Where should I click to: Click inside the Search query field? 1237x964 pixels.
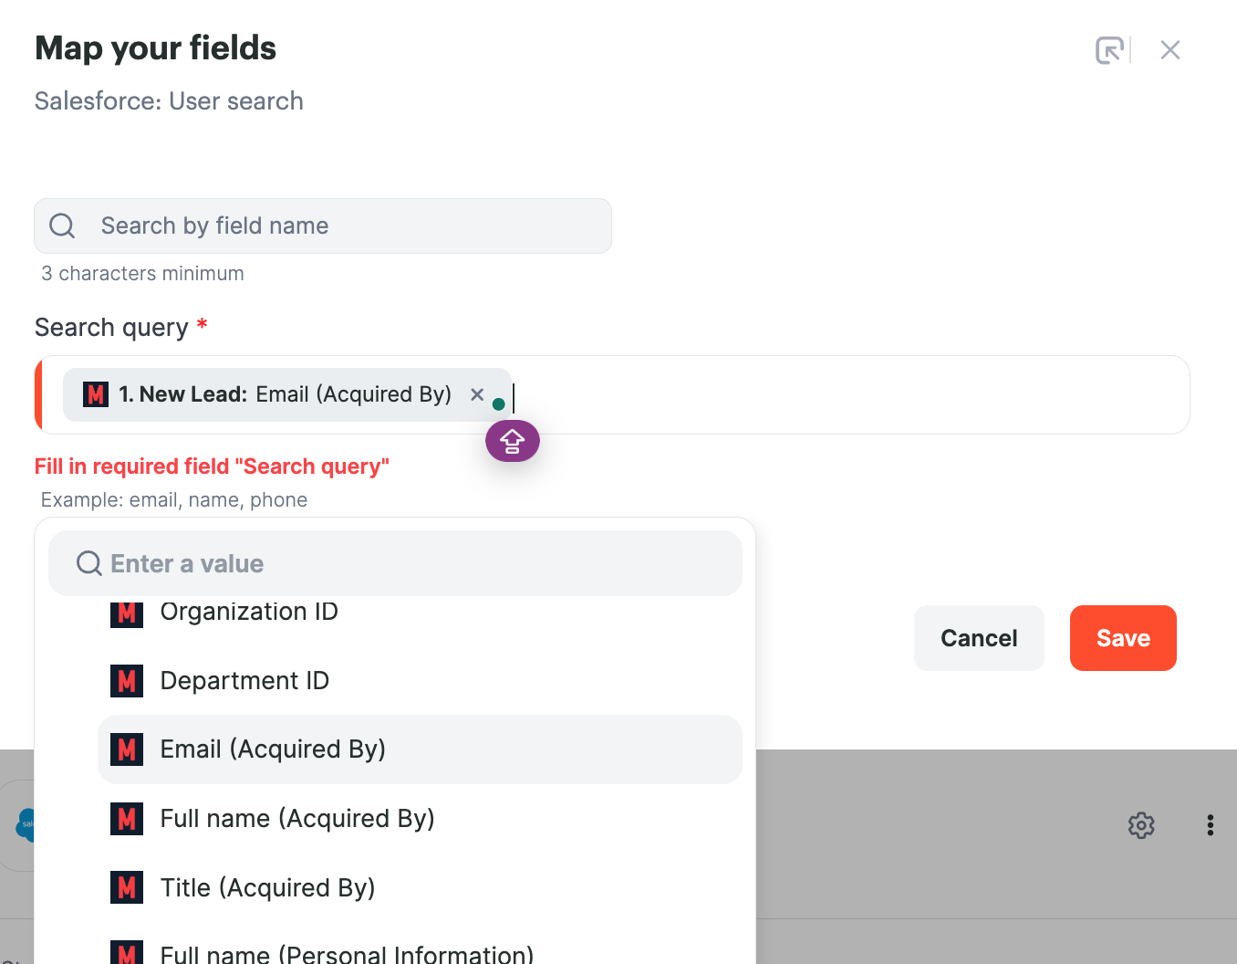[775, 394]
